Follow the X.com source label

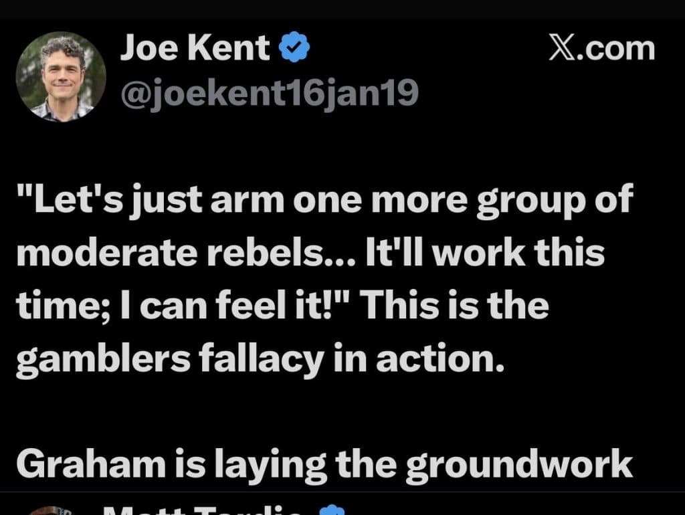pyautogui.click(x=602, y=48)
